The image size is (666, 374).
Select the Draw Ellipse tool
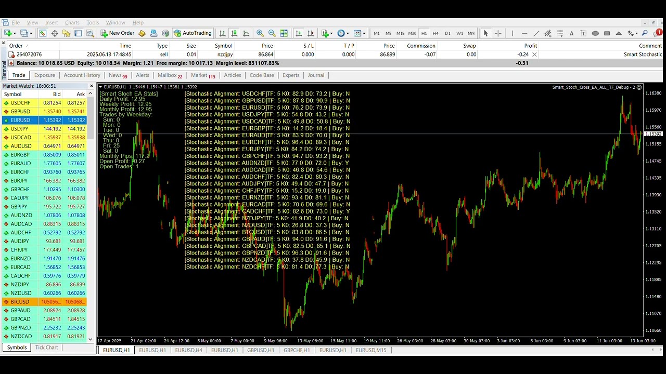coord(595,33)
